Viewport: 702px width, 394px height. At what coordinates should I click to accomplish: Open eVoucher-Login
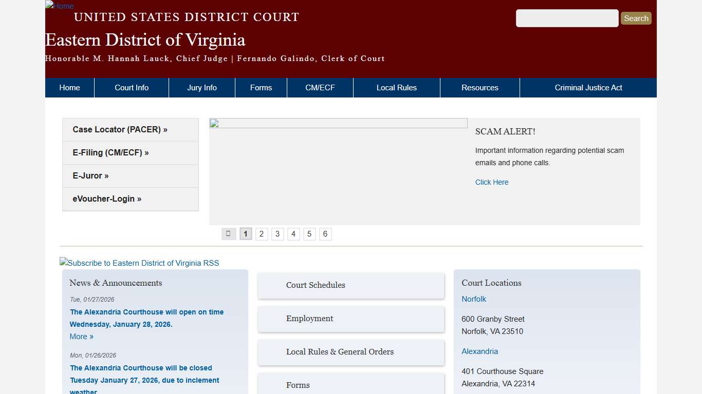point(107,199)
